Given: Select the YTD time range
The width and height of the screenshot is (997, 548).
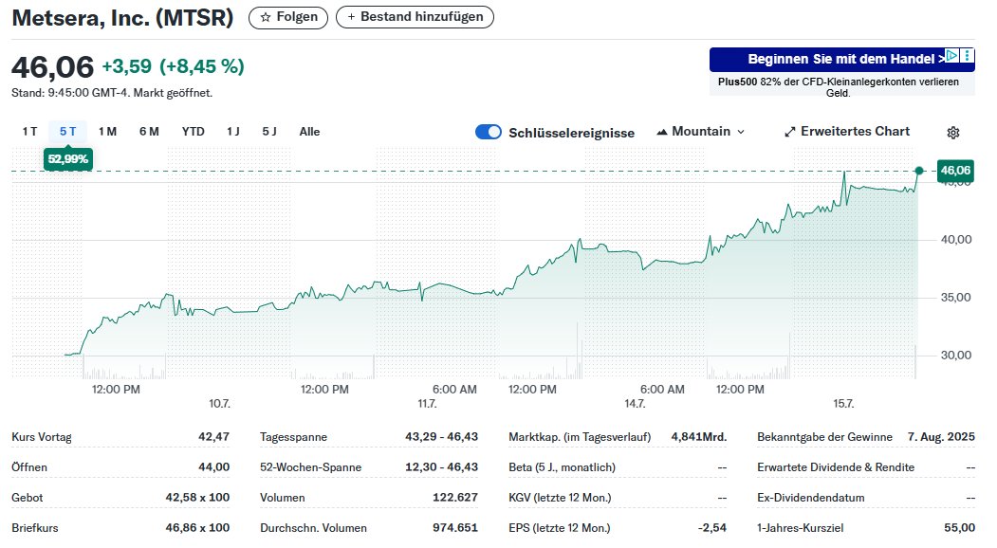Looking at the screenshot, I should [194, 132].
